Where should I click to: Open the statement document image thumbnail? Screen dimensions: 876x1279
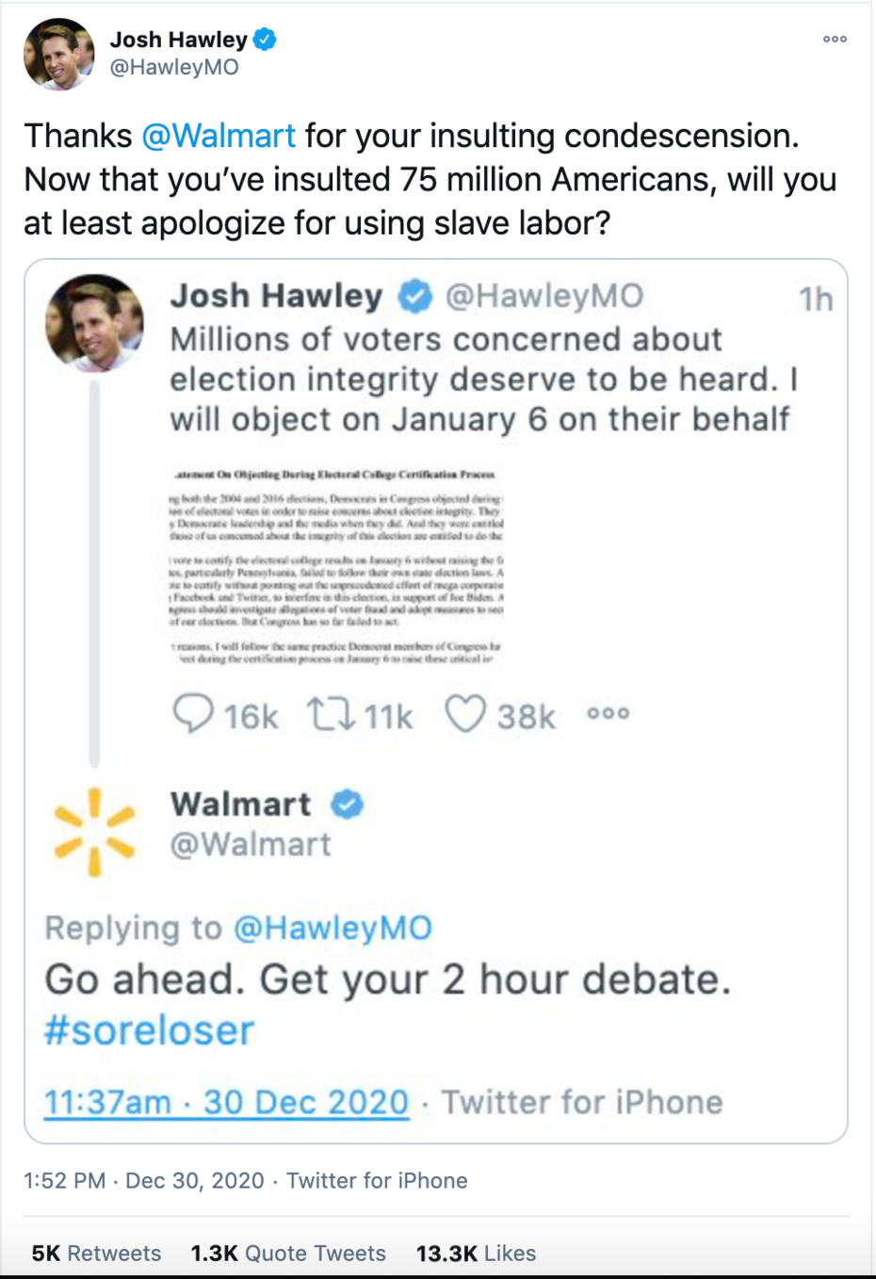click(x=335, y=566)
